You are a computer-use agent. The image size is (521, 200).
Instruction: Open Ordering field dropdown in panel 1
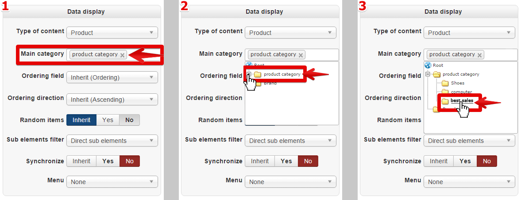click(x=112, y=77)
